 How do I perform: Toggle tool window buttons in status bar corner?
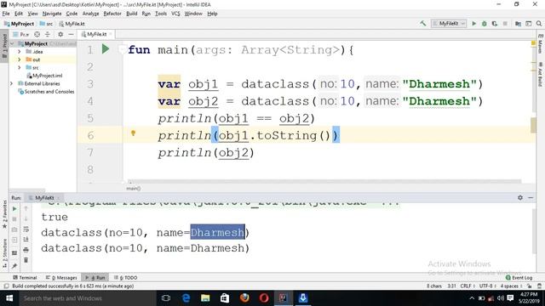click(6, 286)
